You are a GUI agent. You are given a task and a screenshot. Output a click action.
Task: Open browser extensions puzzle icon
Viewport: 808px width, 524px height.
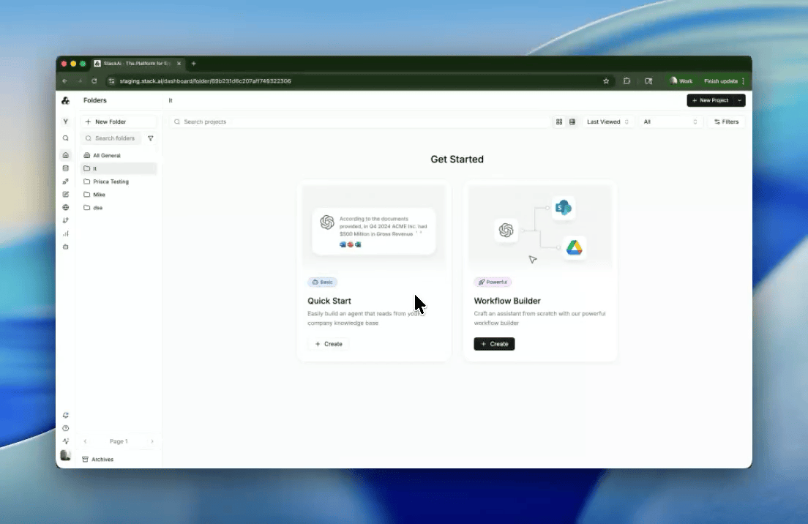(x=626, y=81)
